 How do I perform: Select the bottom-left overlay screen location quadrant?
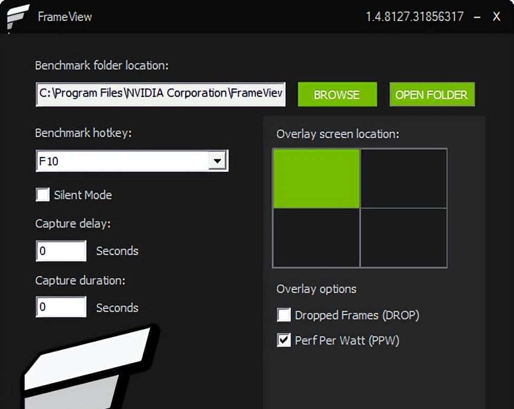point(315,238)
